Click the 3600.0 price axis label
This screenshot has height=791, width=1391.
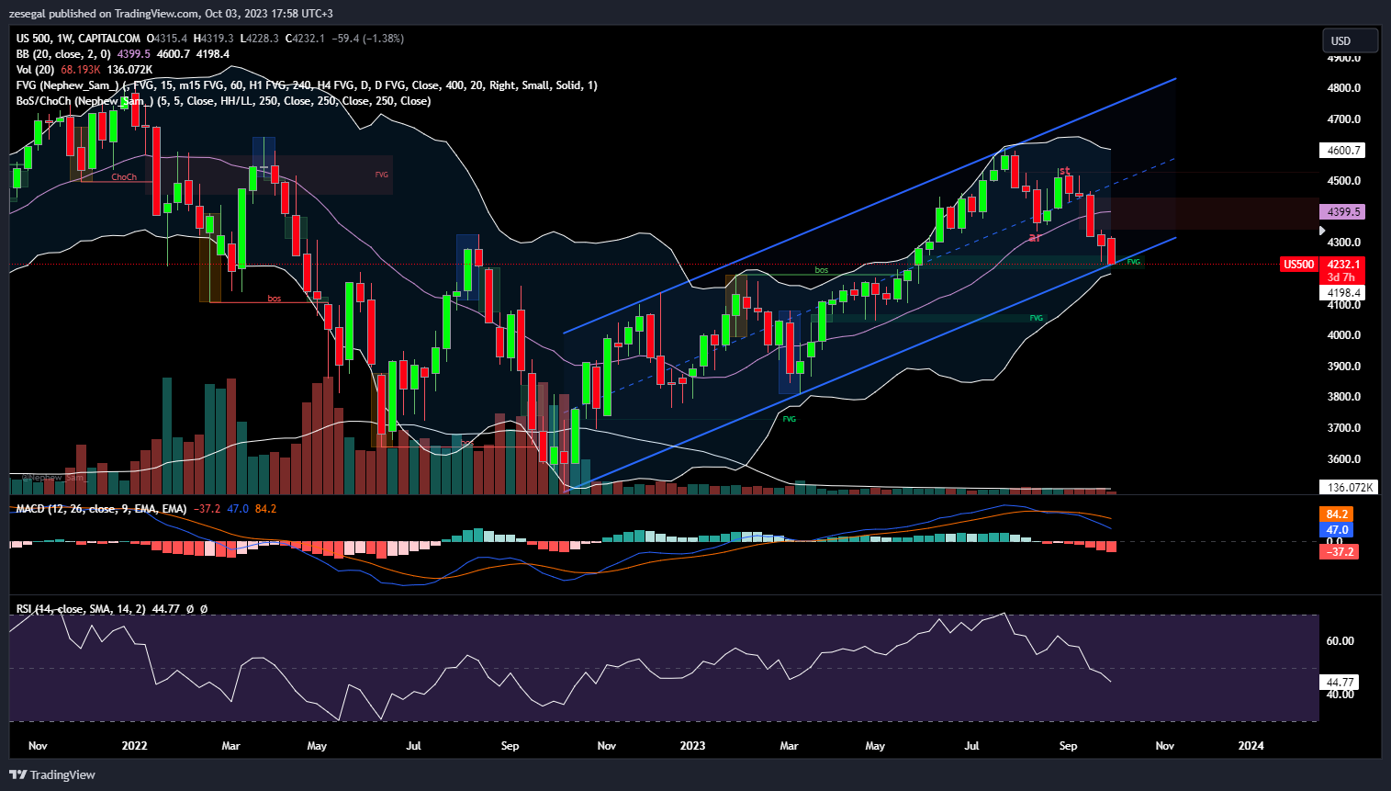[x=1344, y=459]
